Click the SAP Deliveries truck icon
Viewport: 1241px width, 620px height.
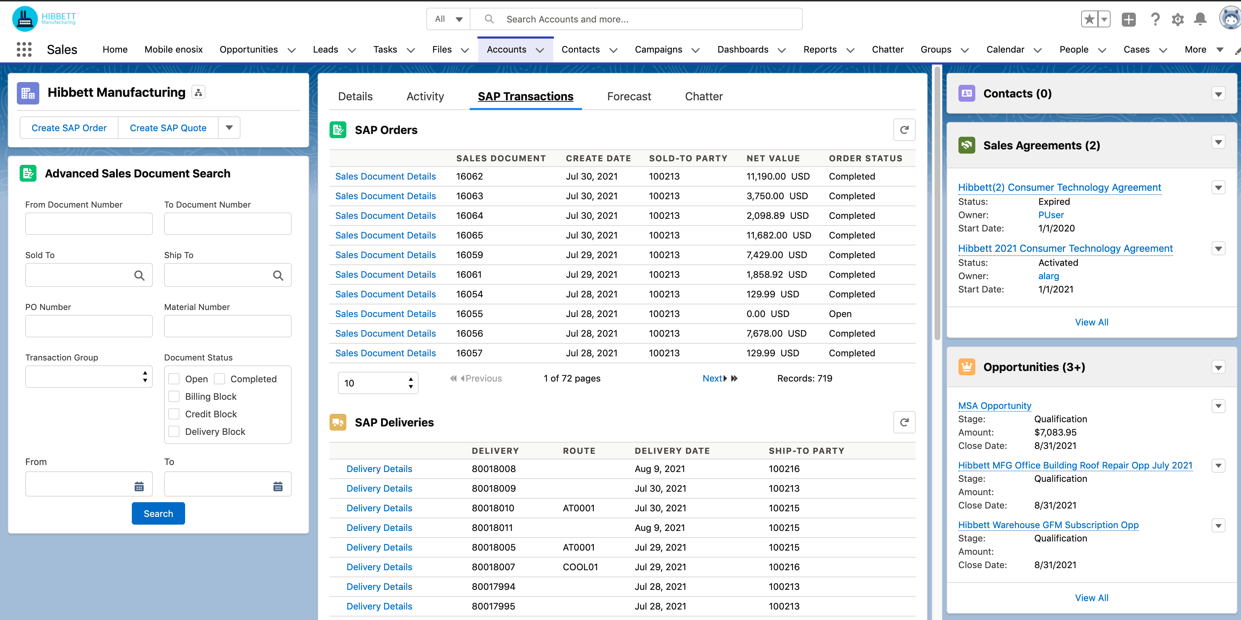pyautogui.click(x=338, y=422)
